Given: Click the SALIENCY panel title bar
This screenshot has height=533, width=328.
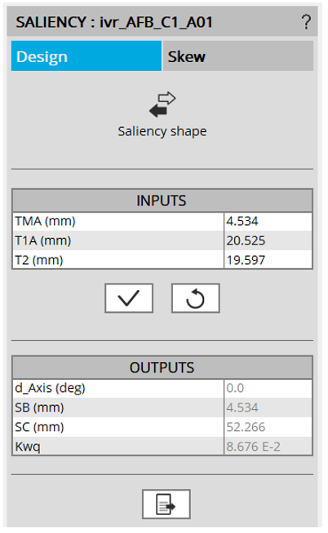Looking at the screenshot, I should pos(162,21).
